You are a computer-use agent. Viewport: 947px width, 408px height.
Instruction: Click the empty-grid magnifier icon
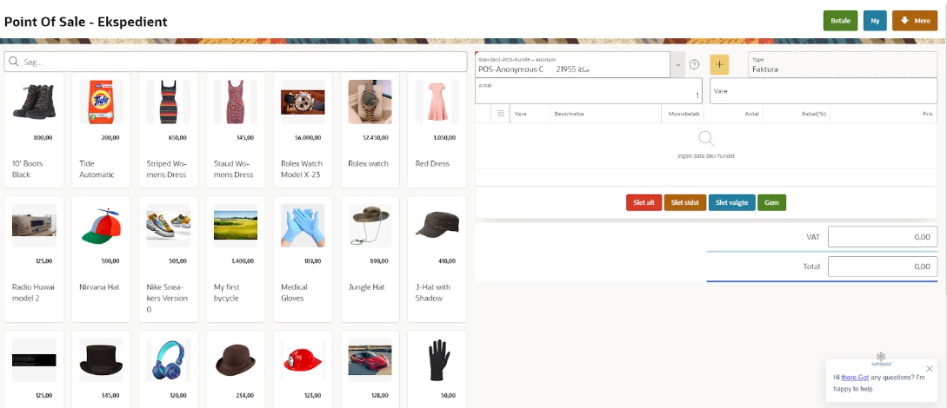pos(706,139)
